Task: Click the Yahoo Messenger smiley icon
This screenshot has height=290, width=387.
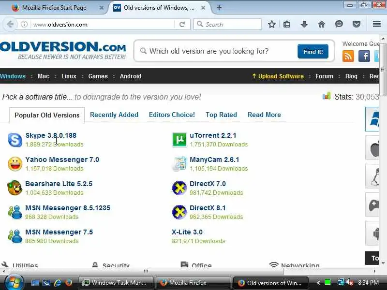Action: pyautogui.click(x=15, y=164)
